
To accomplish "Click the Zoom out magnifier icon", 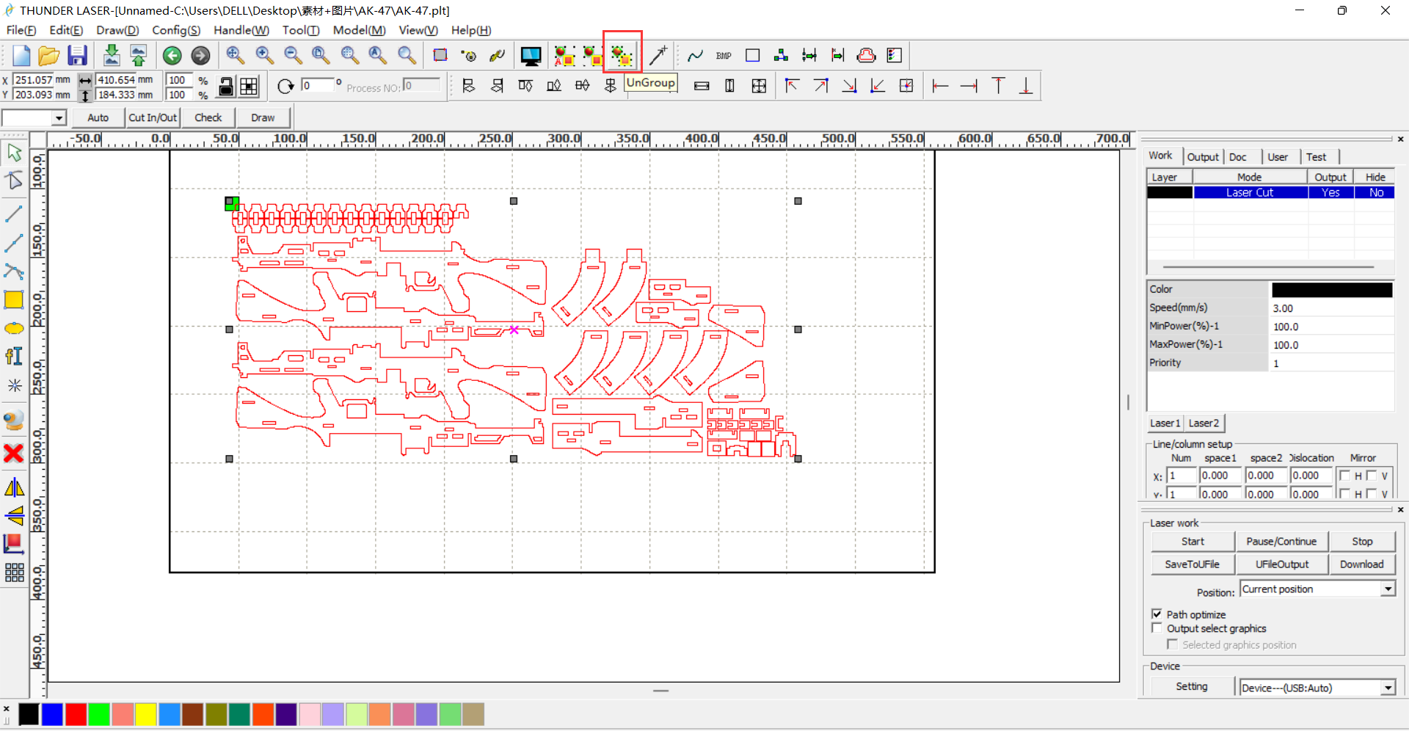I will [x=292, y=56].
